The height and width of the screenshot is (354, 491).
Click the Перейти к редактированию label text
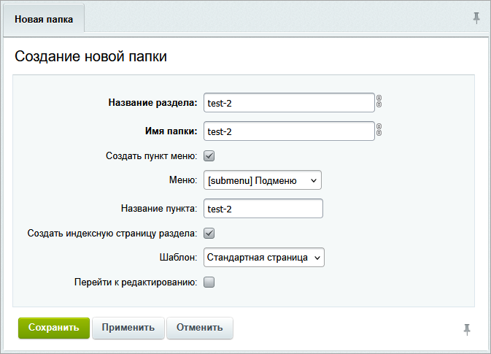135,282
